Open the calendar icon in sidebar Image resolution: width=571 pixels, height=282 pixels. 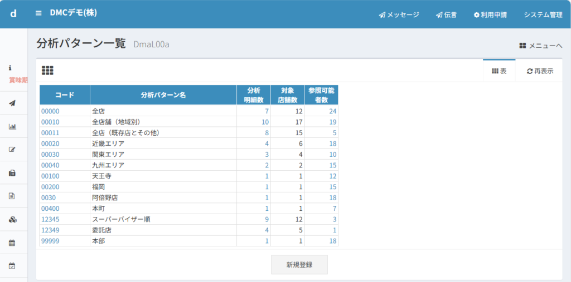pos(12,243)
